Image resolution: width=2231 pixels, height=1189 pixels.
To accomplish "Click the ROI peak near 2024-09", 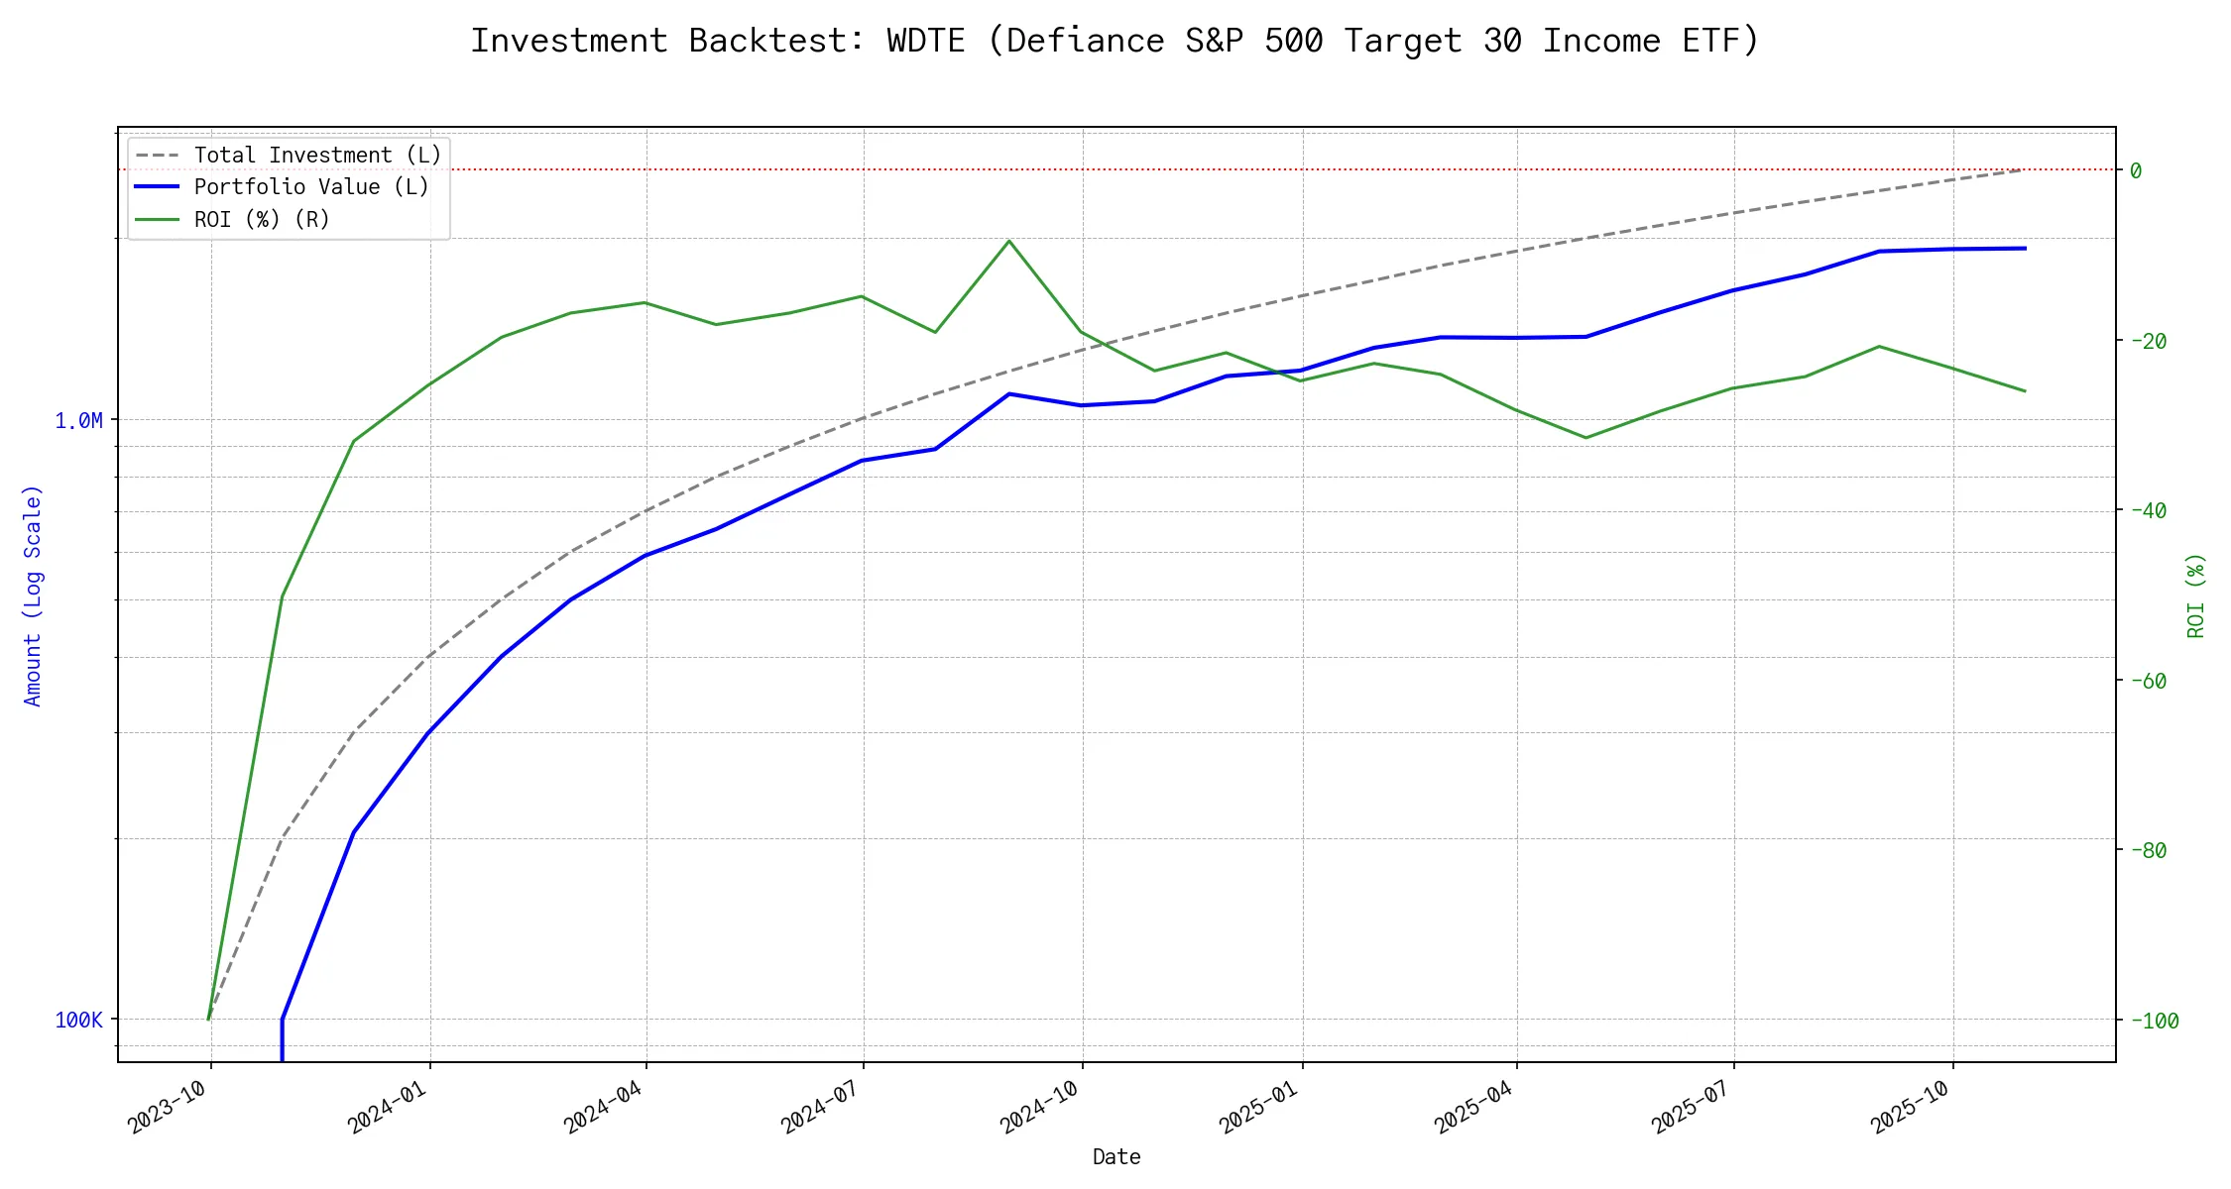I will point(1008,241).
